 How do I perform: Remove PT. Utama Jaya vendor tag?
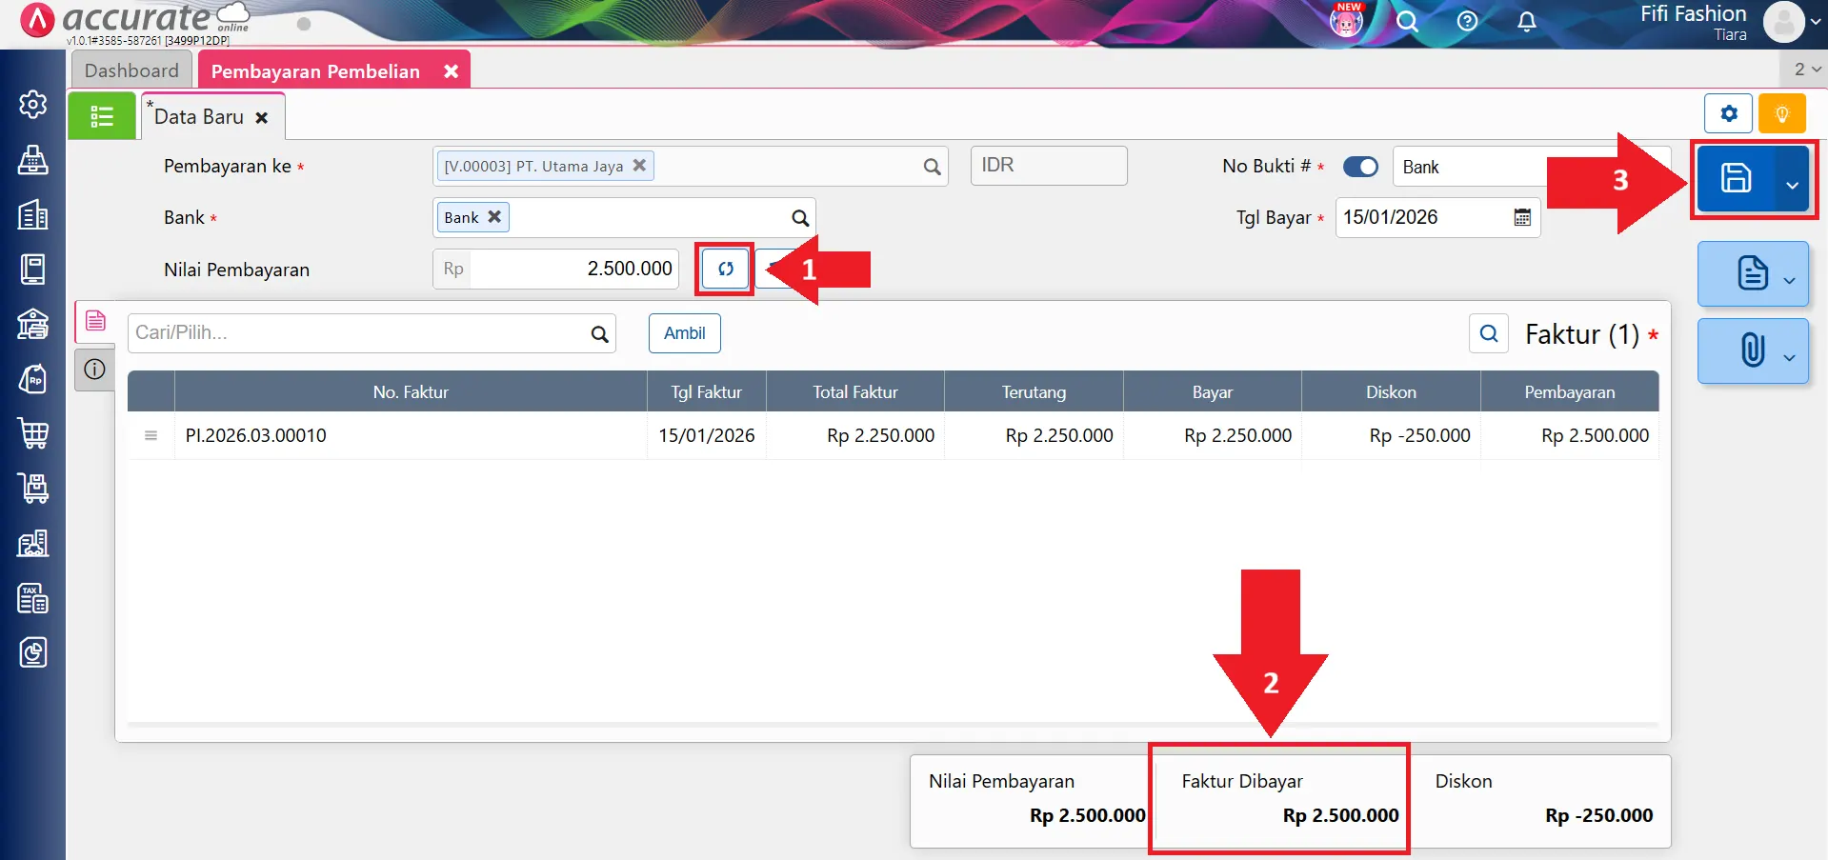pos(639,166)
